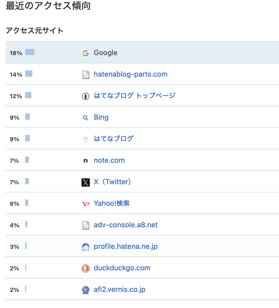Click the 7% value in note.com row
279x308 pixels.
click(x=14, y=161)
